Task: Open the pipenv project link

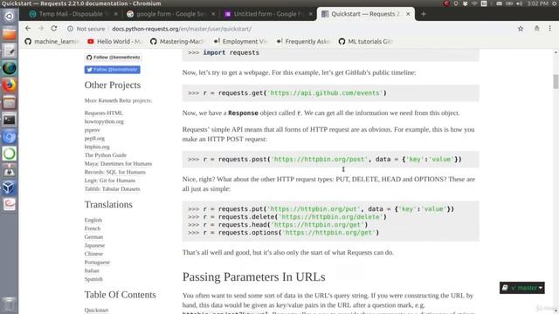Action: pyautogui.click(x=92, y=130)
